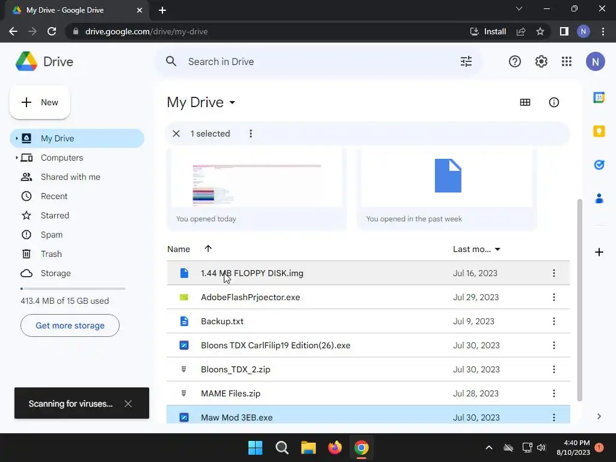This screenshot has width=616, height=462.
Task: Get add-ons with the plus icon
Action: tap(599, 252)
